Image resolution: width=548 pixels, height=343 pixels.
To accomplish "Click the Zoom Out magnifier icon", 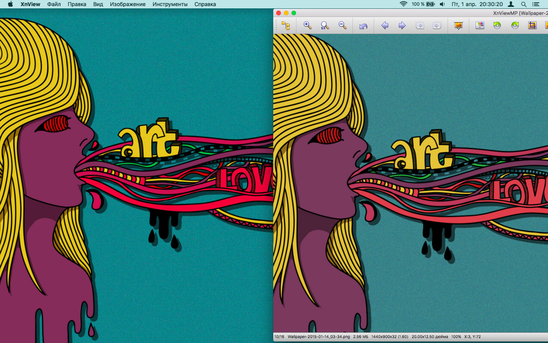I will tap(342, 26).
